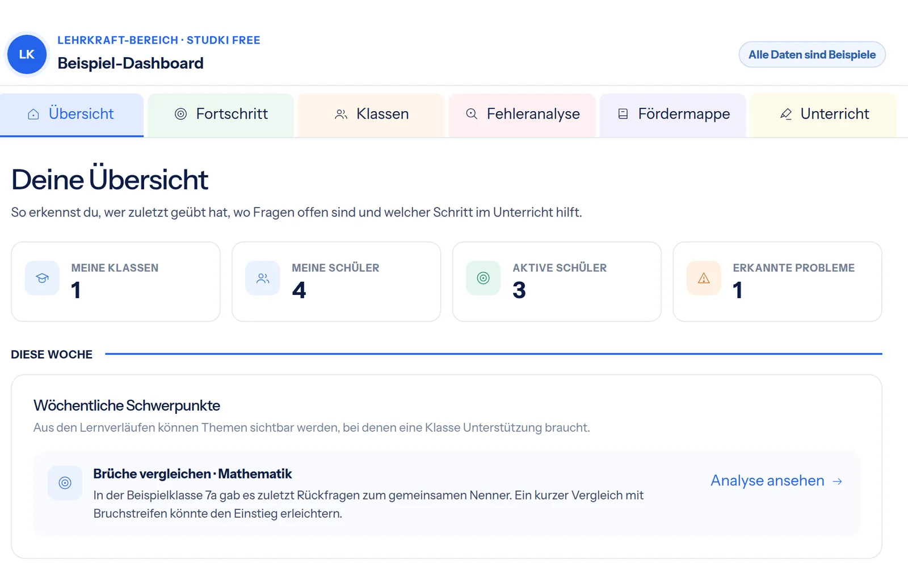Click the Aktive Schüler count 3
The height and width of the screenshot is (567, 908).
(x=519, y=290)
